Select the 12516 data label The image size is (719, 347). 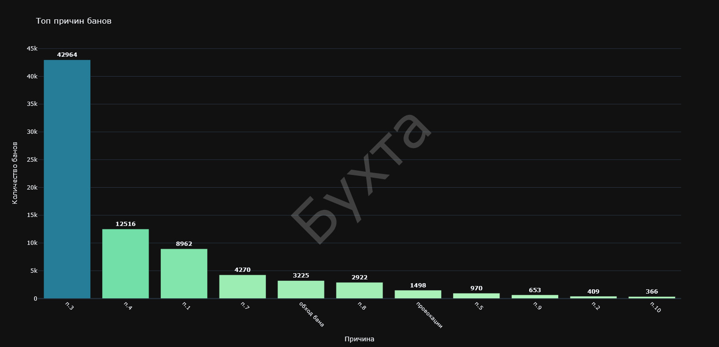point(125,224)
